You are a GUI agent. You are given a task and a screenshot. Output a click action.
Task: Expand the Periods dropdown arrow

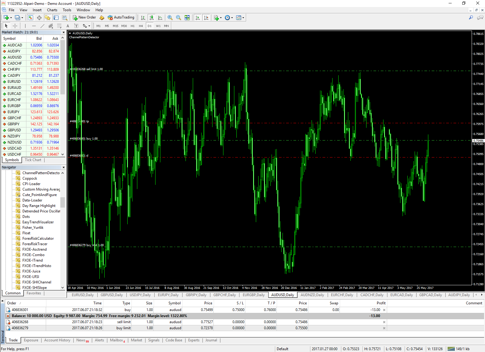[x=232, y=18]
